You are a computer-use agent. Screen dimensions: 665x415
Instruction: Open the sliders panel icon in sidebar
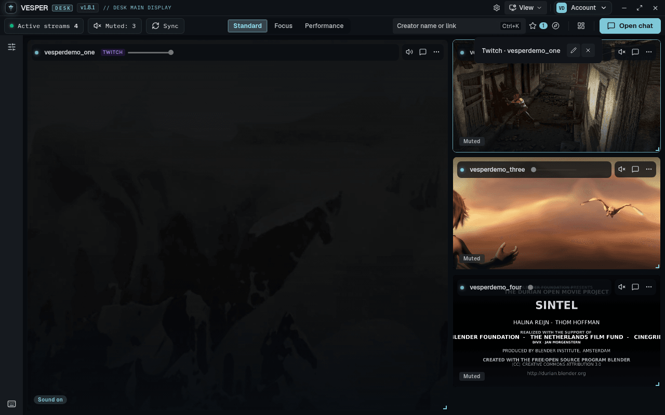point(11,47)
